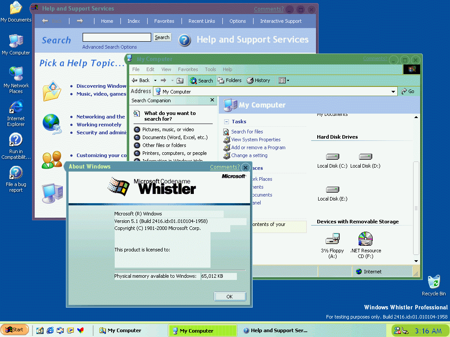Open the Tools menu in My Computer
This screenshot has width=450, height=337.
coord(210,69)
